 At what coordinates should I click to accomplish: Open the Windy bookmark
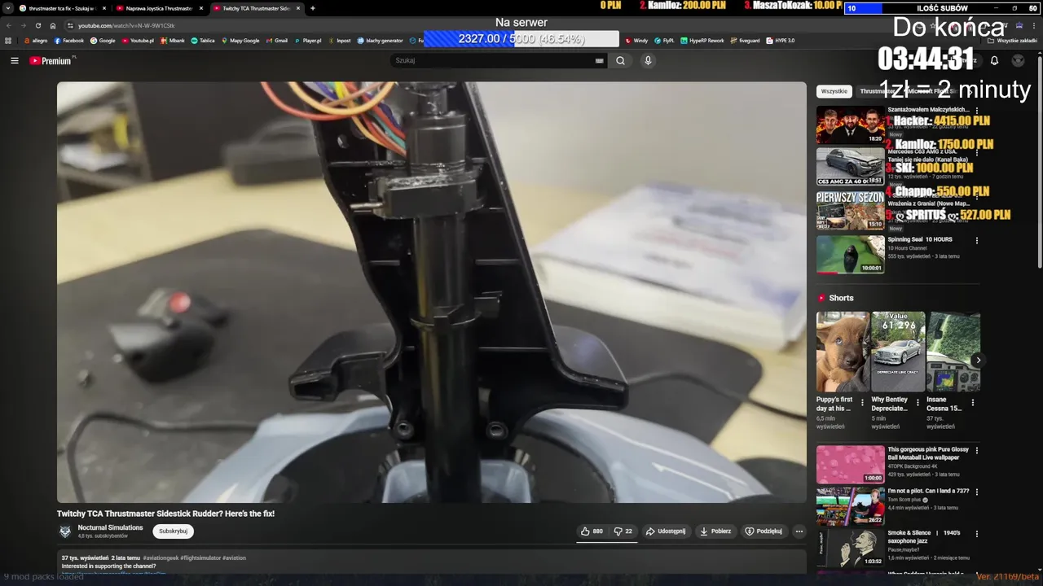[636, 40]
